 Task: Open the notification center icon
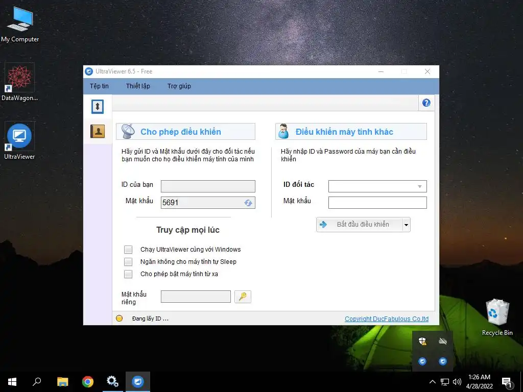pyautogui.click(x=507, y=382)
